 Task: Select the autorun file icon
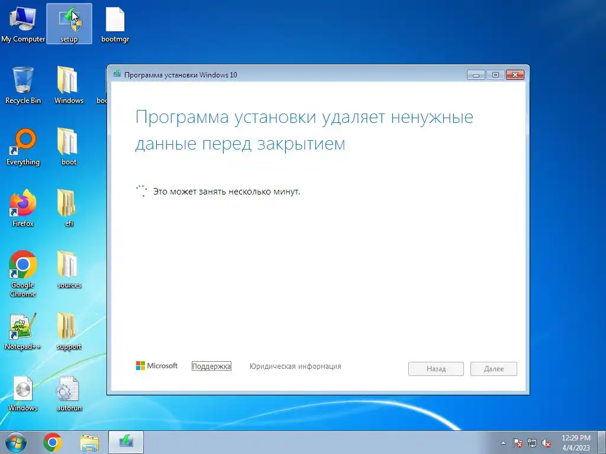pyautogui.click(x=69, y=393)
